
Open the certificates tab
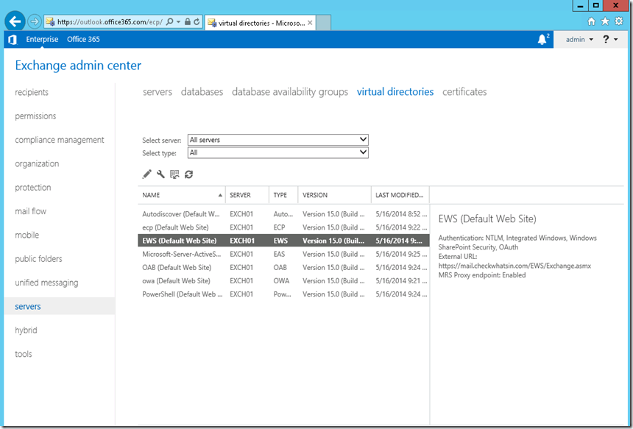tap(464, 92)
